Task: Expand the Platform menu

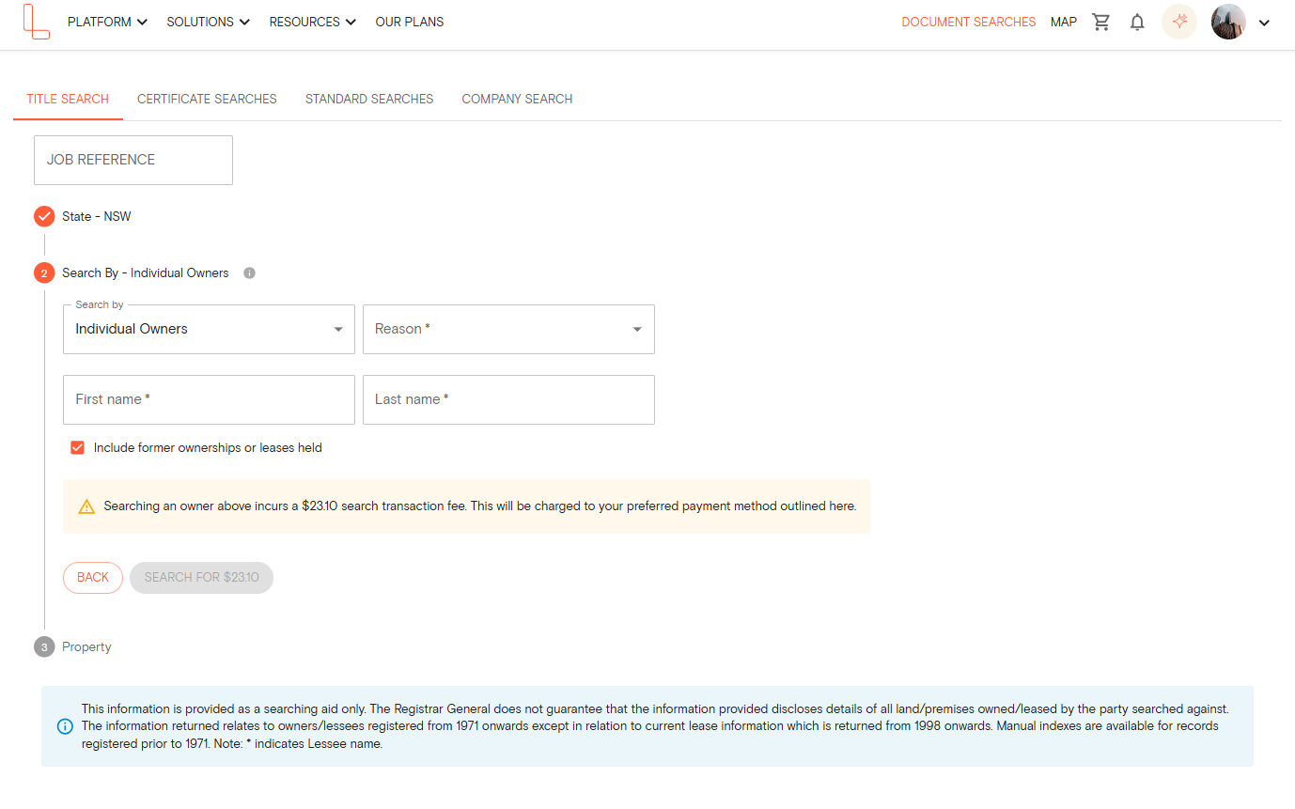Action: click(107, 22)
